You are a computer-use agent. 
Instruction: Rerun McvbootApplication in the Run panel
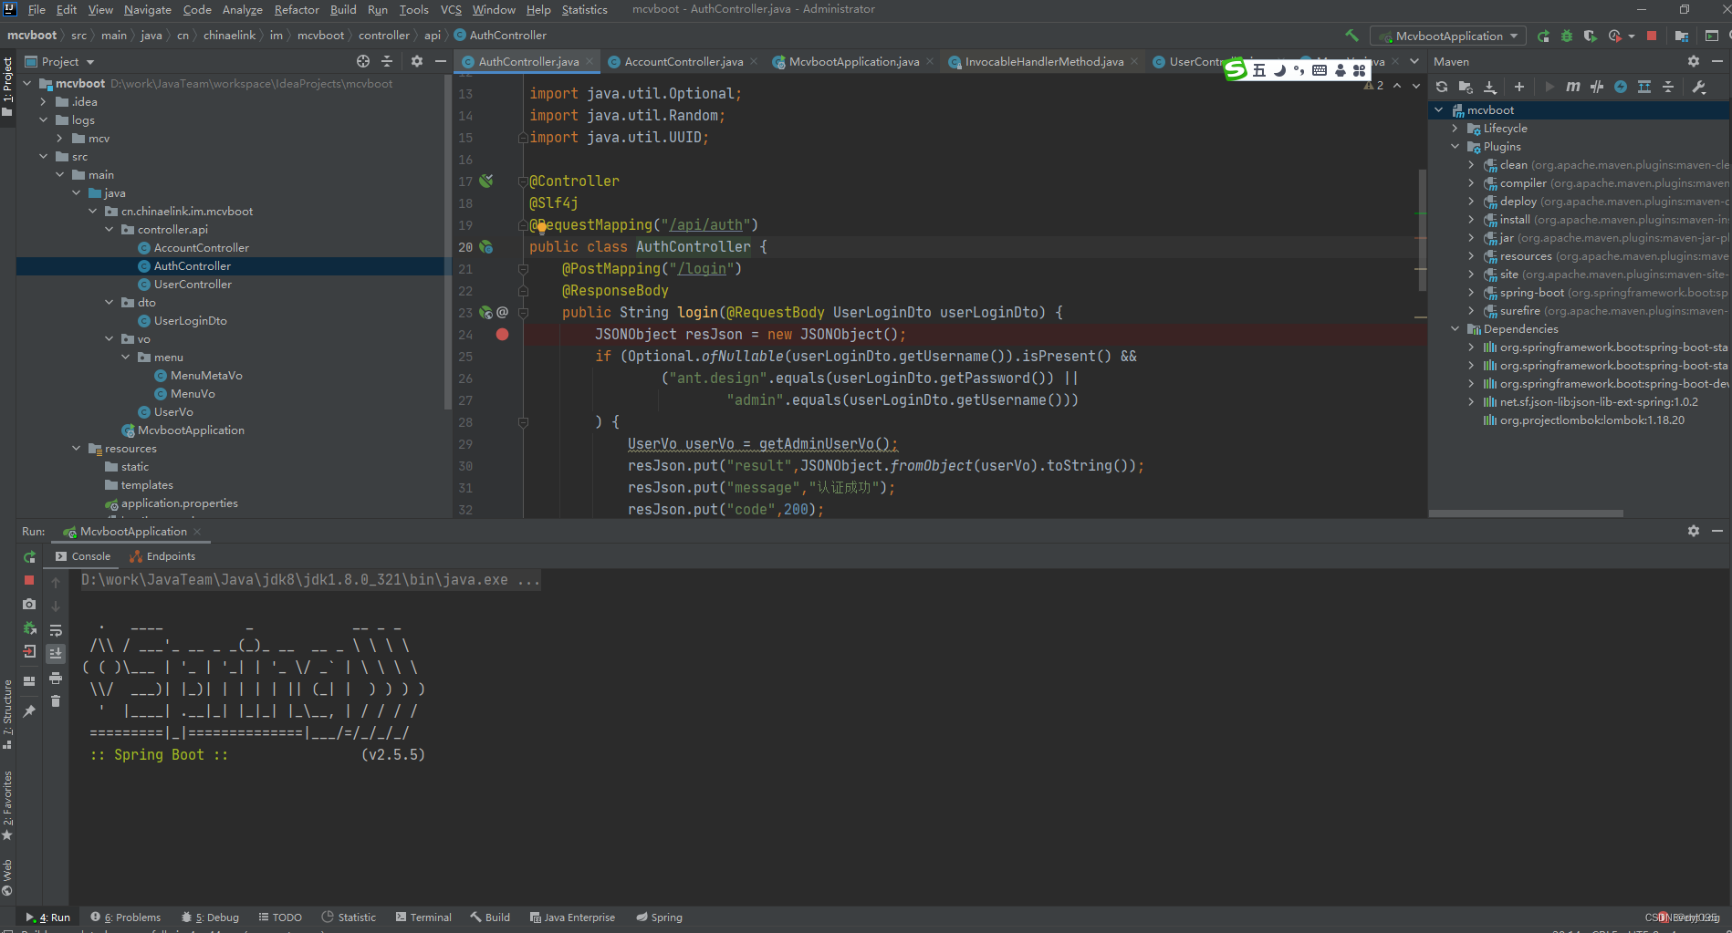pos(29,556)
